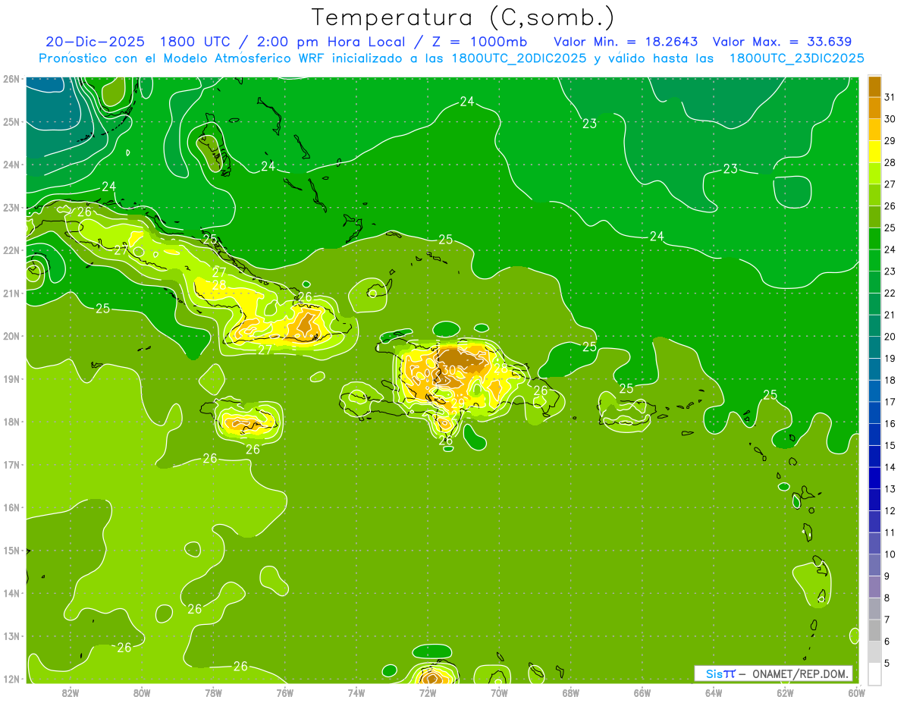Screen dimensions: 910x703
Task: Pick the legend swatch between 24 and 25
Action: coord(874,239)
